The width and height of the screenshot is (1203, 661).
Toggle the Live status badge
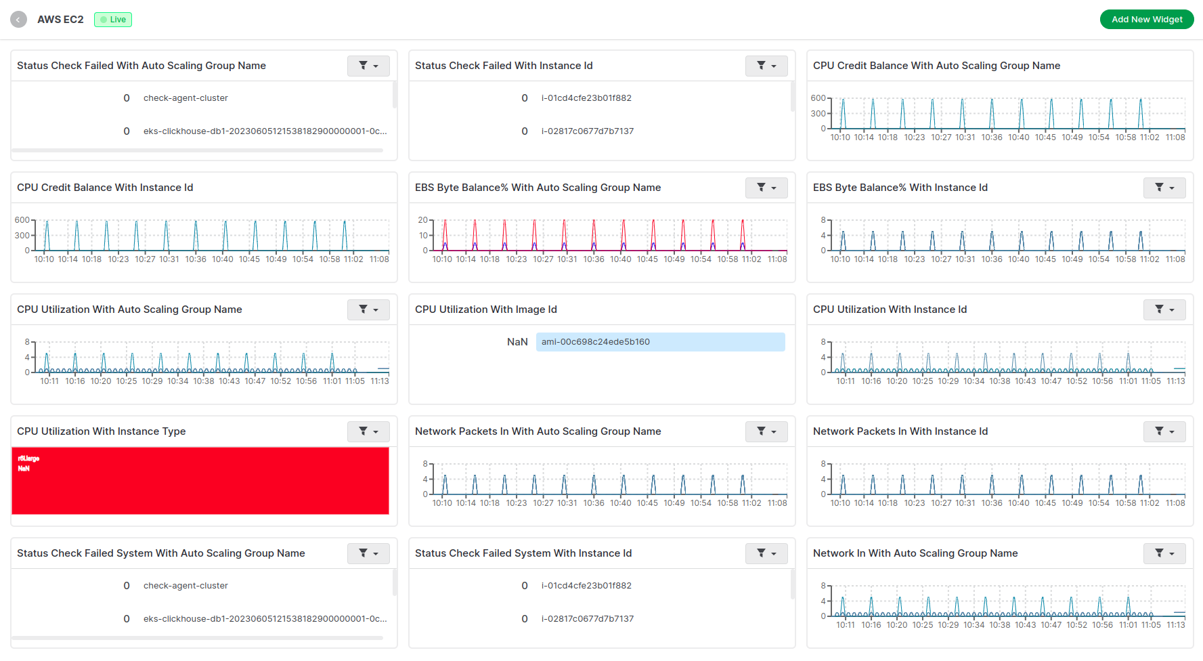pyautogui.click(x=113, y=20)
